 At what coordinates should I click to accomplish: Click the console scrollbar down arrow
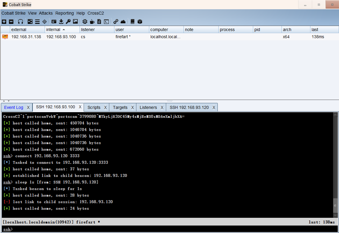coord(335,215)
